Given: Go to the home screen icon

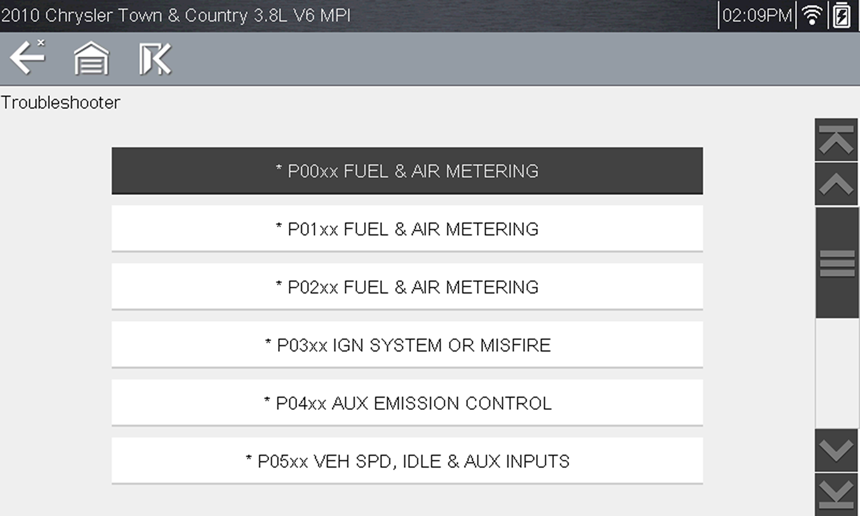Looking at the screenshot, I should coord(91,58).
